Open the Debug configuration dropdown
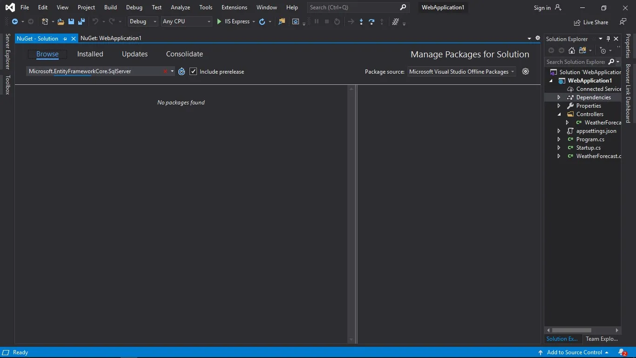Image resolution: width=636 pixels, height=358 pixels. pyautogui.click(x=143, y=21)
